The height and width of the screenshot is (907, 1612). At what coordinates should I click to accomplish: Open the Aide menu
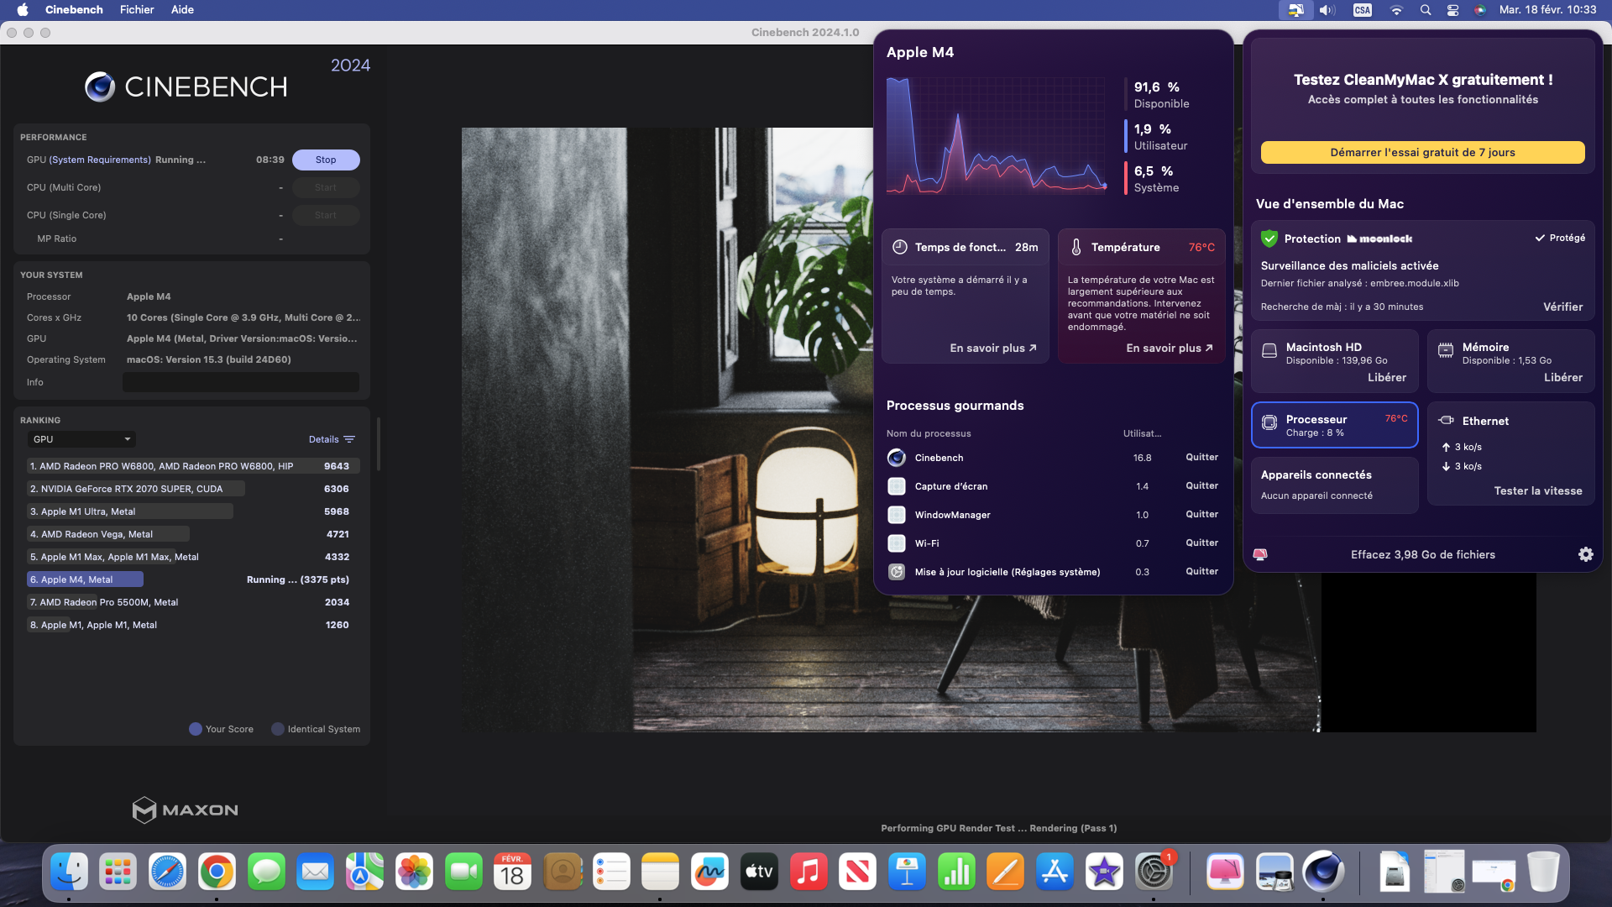tap(182, 10)
